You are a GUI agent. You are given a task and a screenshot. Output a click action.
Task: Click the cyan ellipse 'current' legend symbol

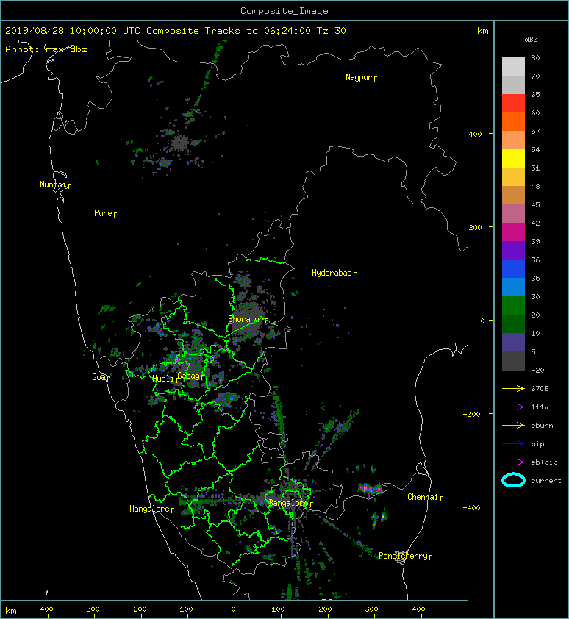click(x=513, y=481)
